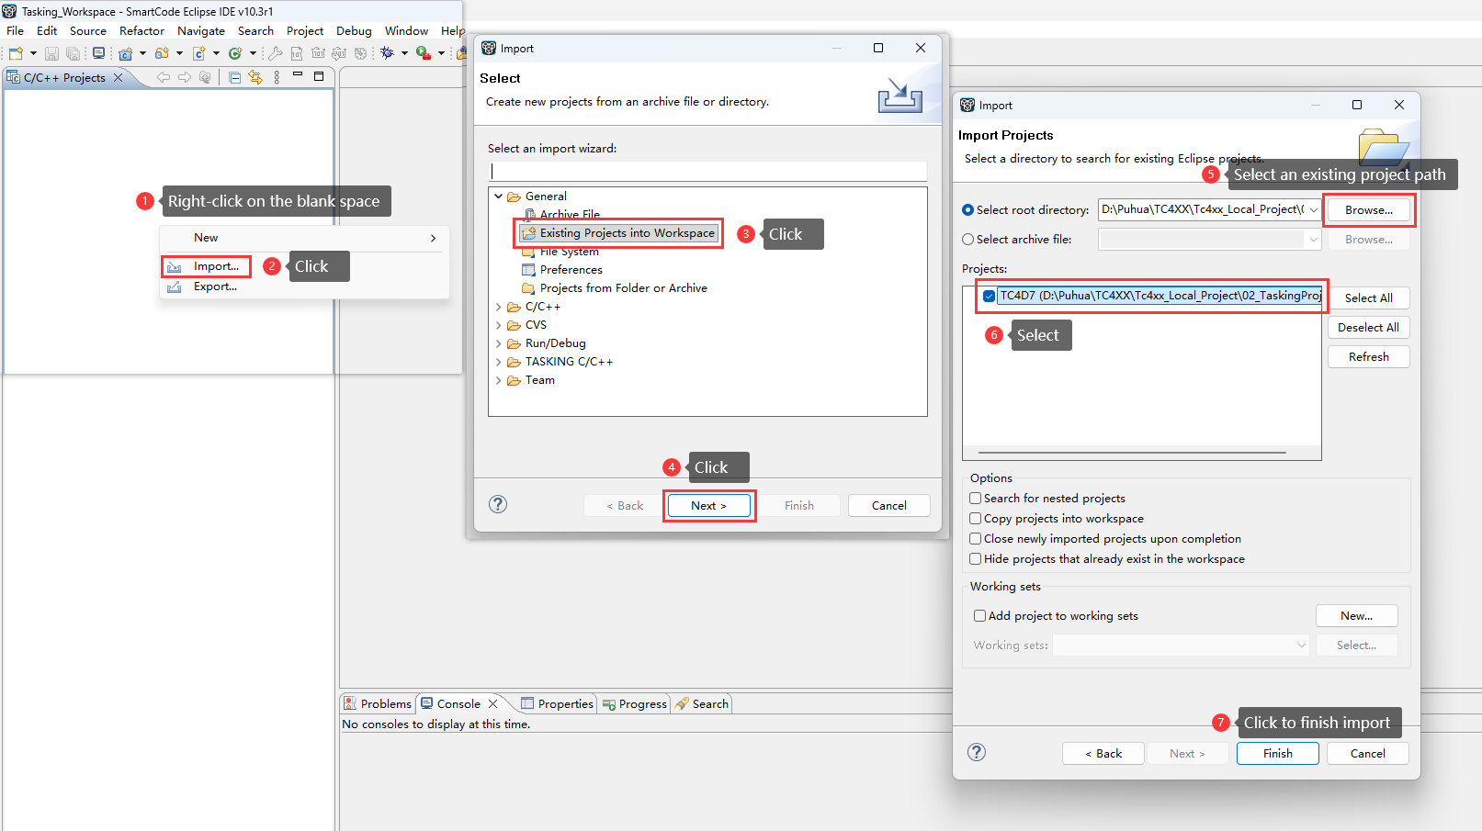
Task: Switch to the Console tab
Action: (x=458, y=704)
